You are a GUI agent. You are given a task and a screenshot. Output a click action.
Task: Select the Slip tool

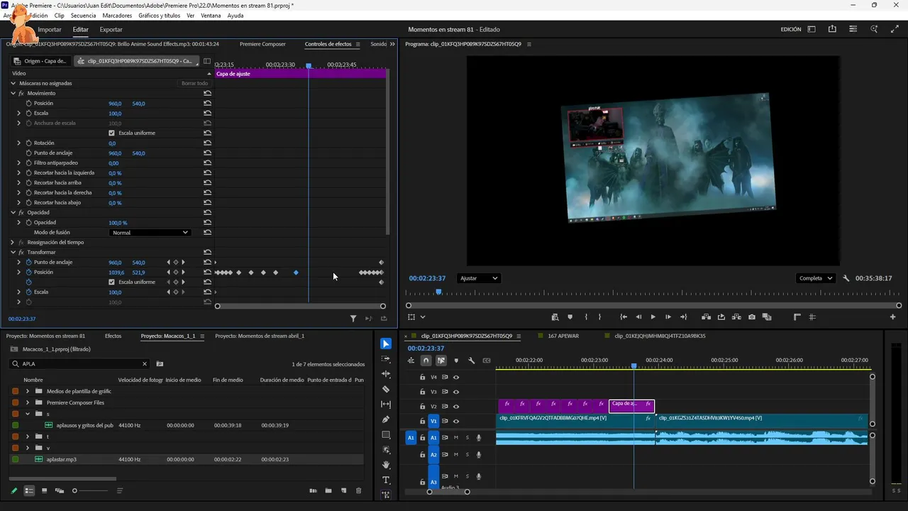[x=386, y=405]
